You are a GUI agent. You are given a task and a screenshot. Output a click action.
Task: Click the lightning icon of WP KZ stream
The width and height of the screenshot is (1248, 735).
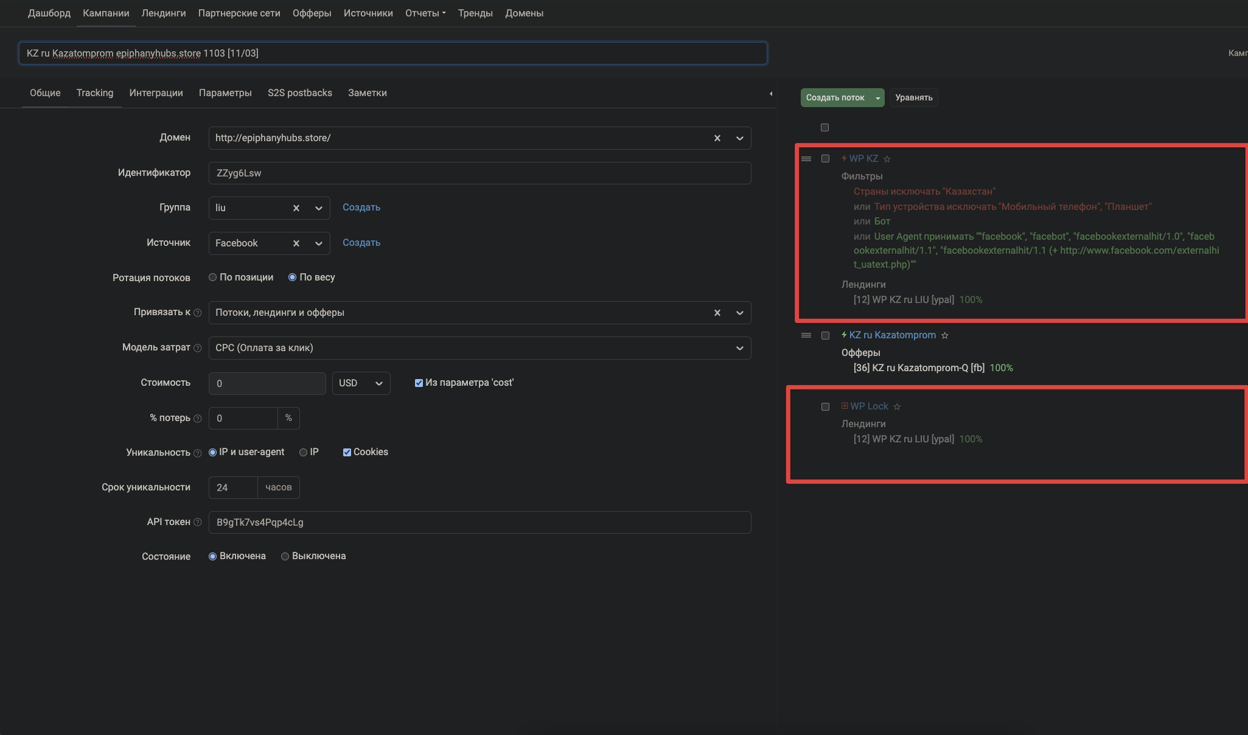coord(844,158)
